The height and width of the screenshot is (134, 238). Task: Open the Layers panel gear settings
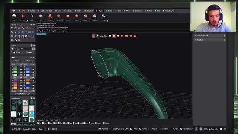[x=31, y=57]
